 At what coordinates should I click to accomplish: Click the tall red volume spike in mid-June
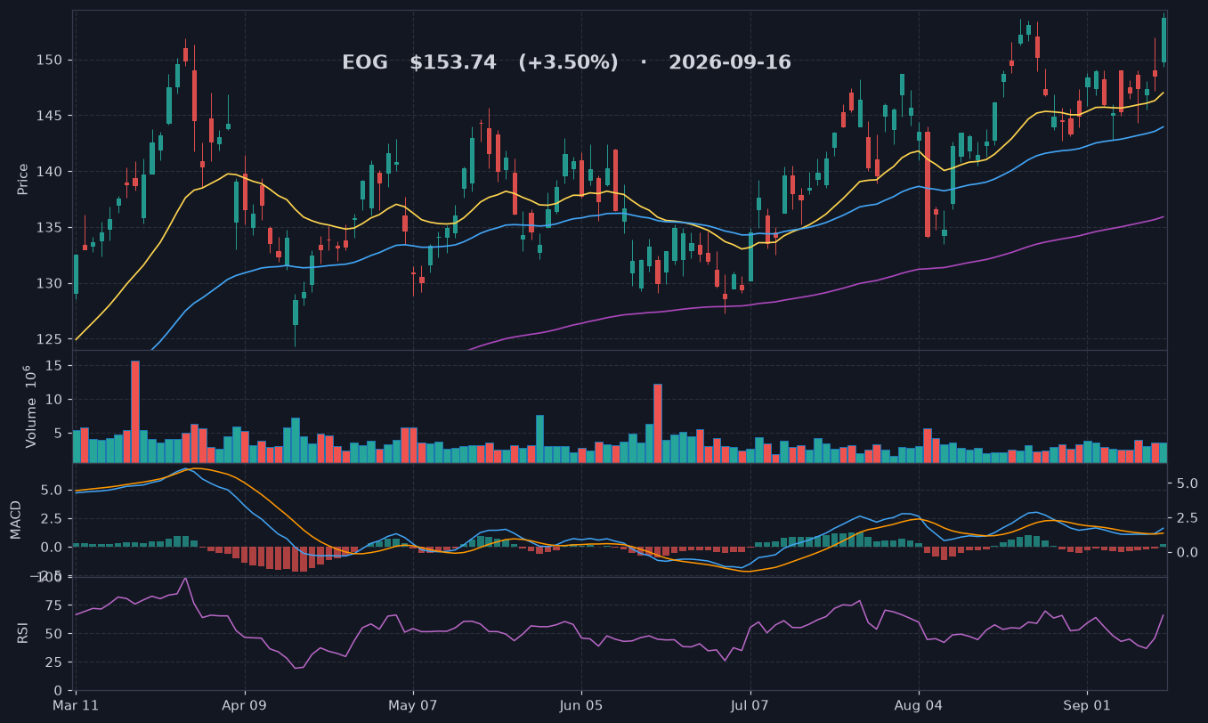pyautogui.click(x=658, y=423)
